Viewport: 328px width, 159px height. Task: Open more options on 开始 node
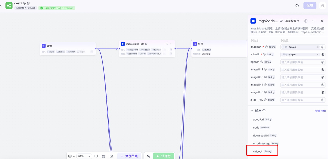[92, 52]
